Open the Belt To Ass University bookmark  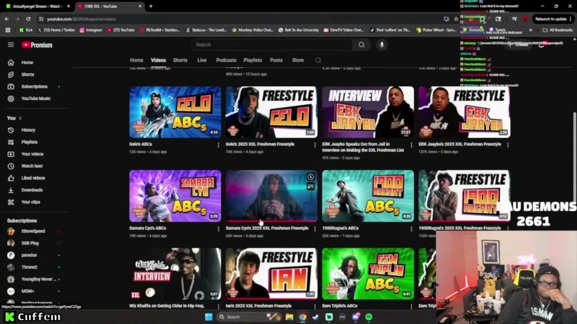point(298,30)
